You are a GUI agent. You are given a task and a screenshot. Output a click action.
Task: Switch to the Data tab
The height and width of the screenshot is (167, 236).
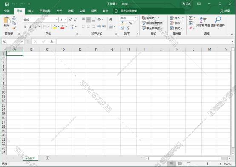[x=71, y=11]
